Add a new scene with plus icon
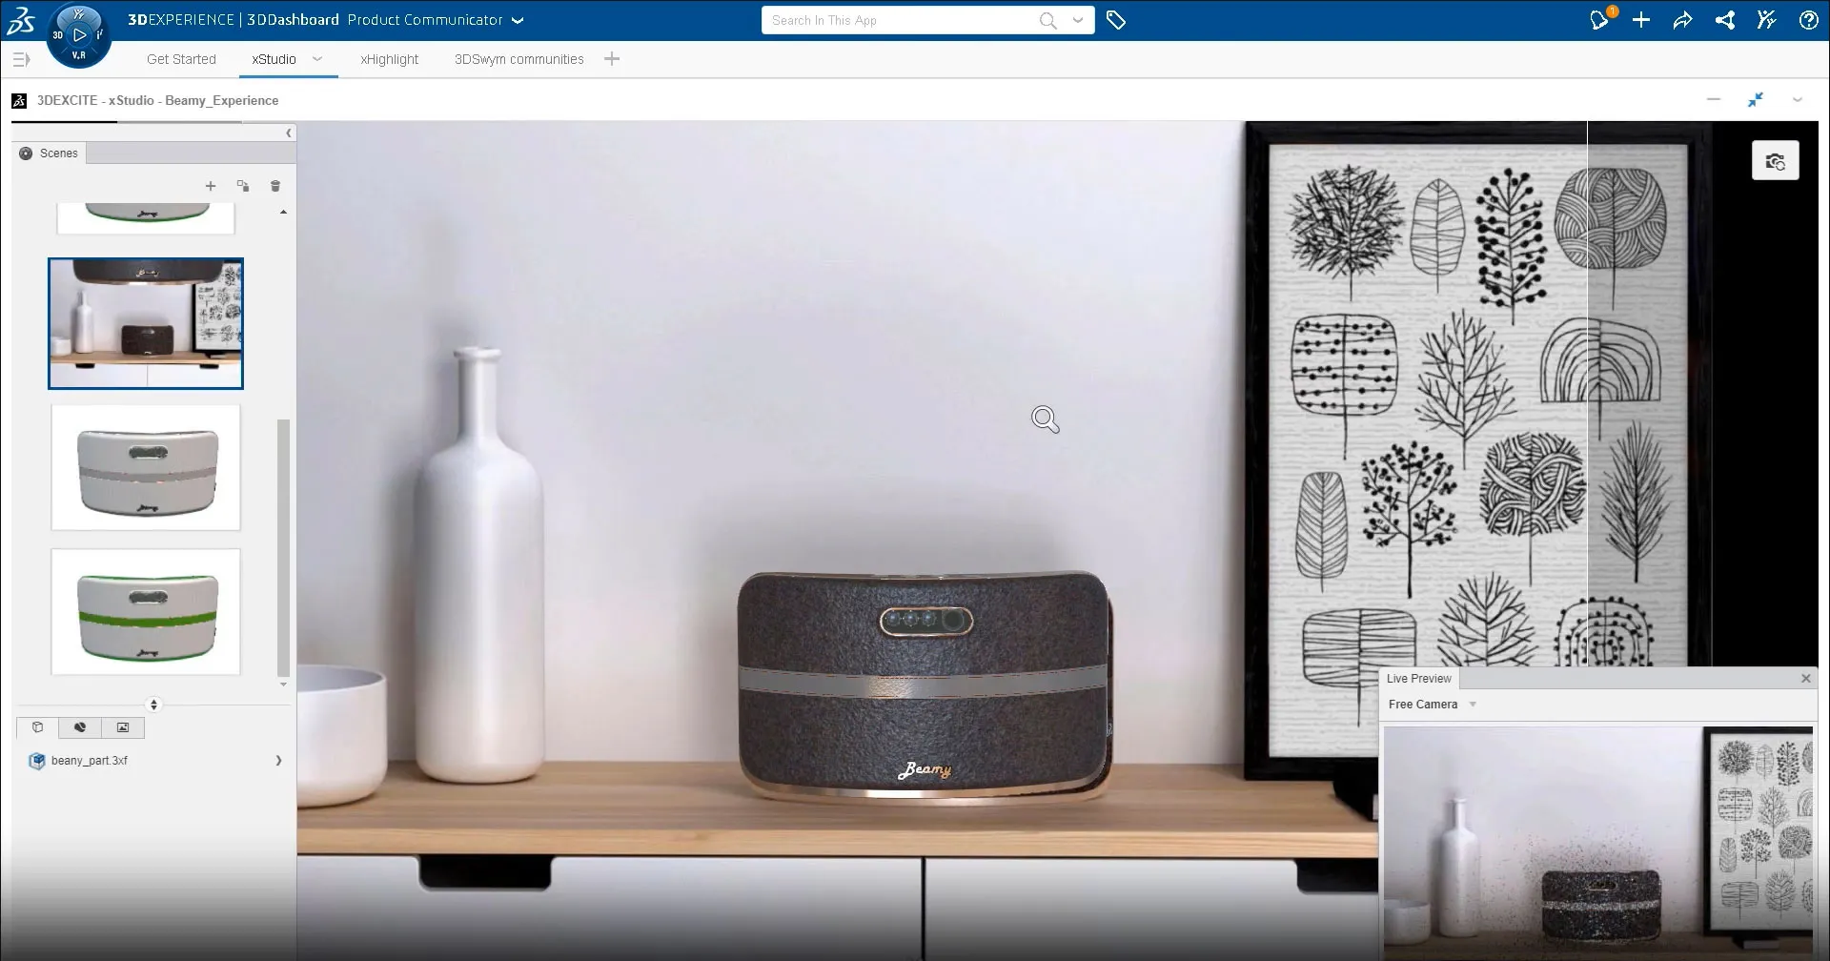The width and height of the screenshot is (1830, 961). point(211,186)
